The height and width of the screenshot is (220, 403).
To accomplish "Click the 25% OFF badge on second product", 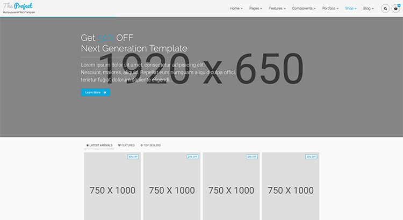I will point(192,157).
